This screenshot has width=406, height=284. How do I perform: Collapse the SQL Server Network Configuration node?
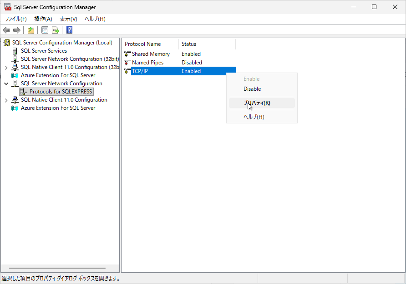tap(6, 83)
